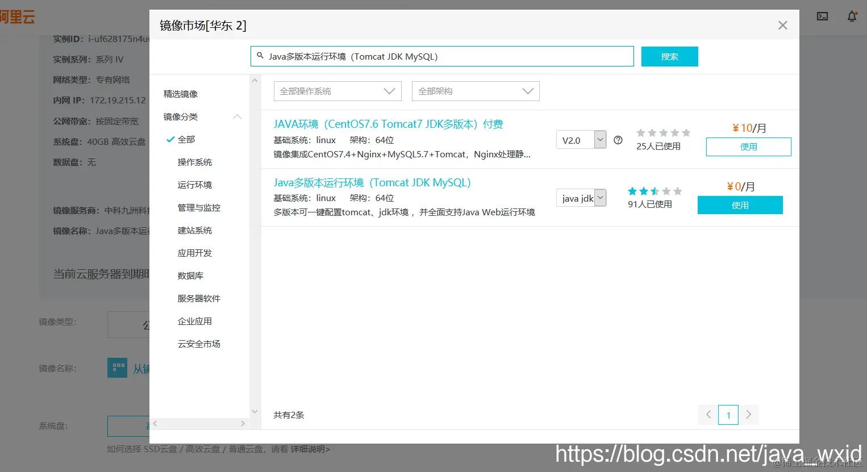The image size is (867, 472).
Task: Select the 企业应用 category
Action: pos(195,321)
